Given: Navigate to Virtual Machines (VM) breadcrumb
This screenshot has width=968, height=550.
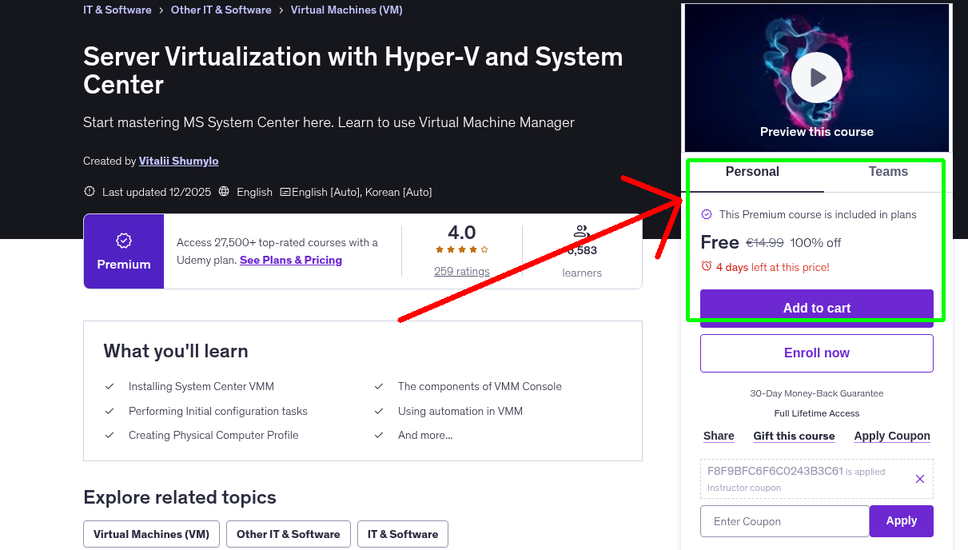Looking at the screenshot, I should [346, 10].
